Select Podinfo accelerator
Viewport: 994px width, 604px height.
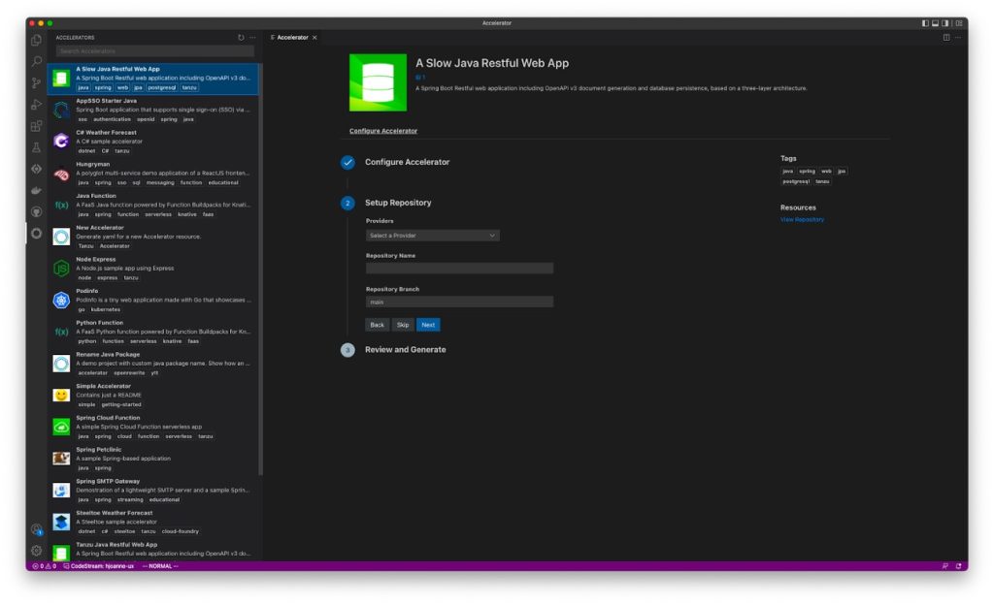tap(153, 300)
